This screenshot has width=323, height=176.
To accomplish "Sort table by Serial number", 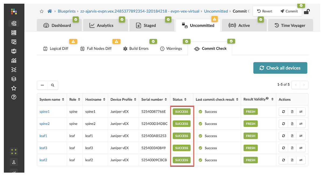I will 154,99.
